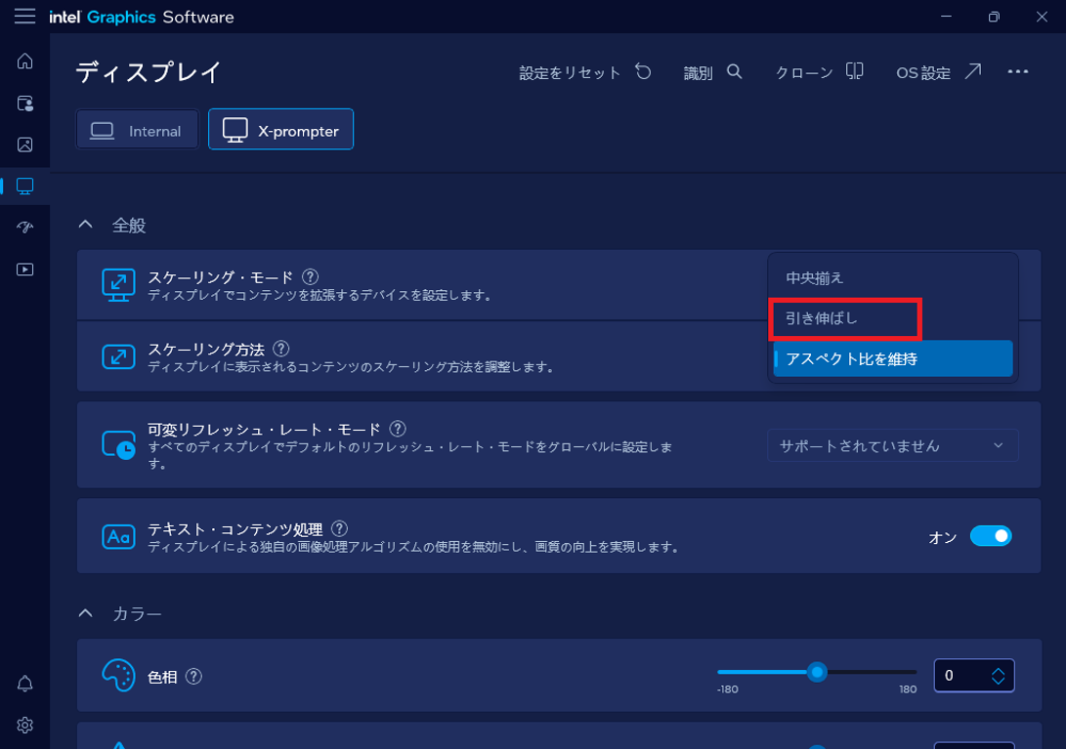Click the clone icon beside クローン
Screen dimensions: 1066x750
pyautogui.click(x=855, y=71)
